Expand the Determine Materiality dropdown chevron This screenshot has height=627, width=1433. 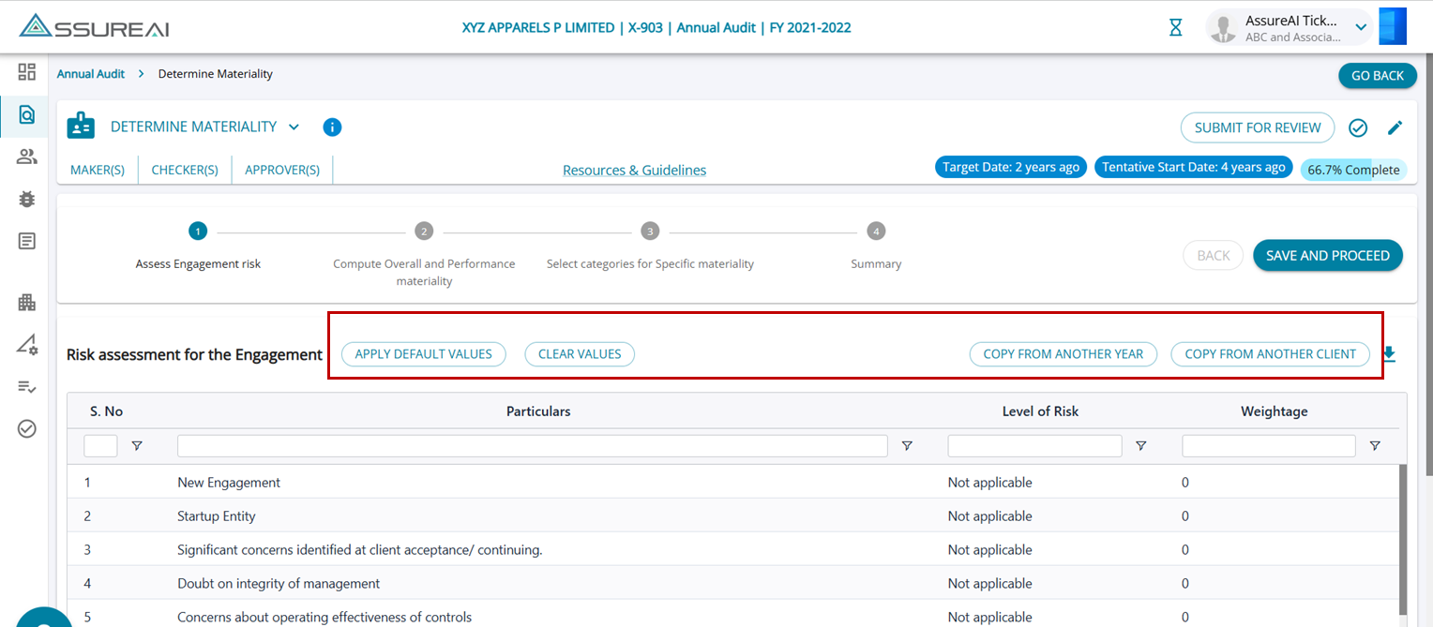[294, 127]
